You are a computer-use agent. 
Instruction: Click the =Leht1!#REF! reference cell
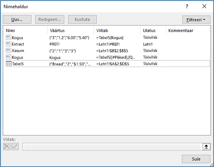(x=108, y=44)
